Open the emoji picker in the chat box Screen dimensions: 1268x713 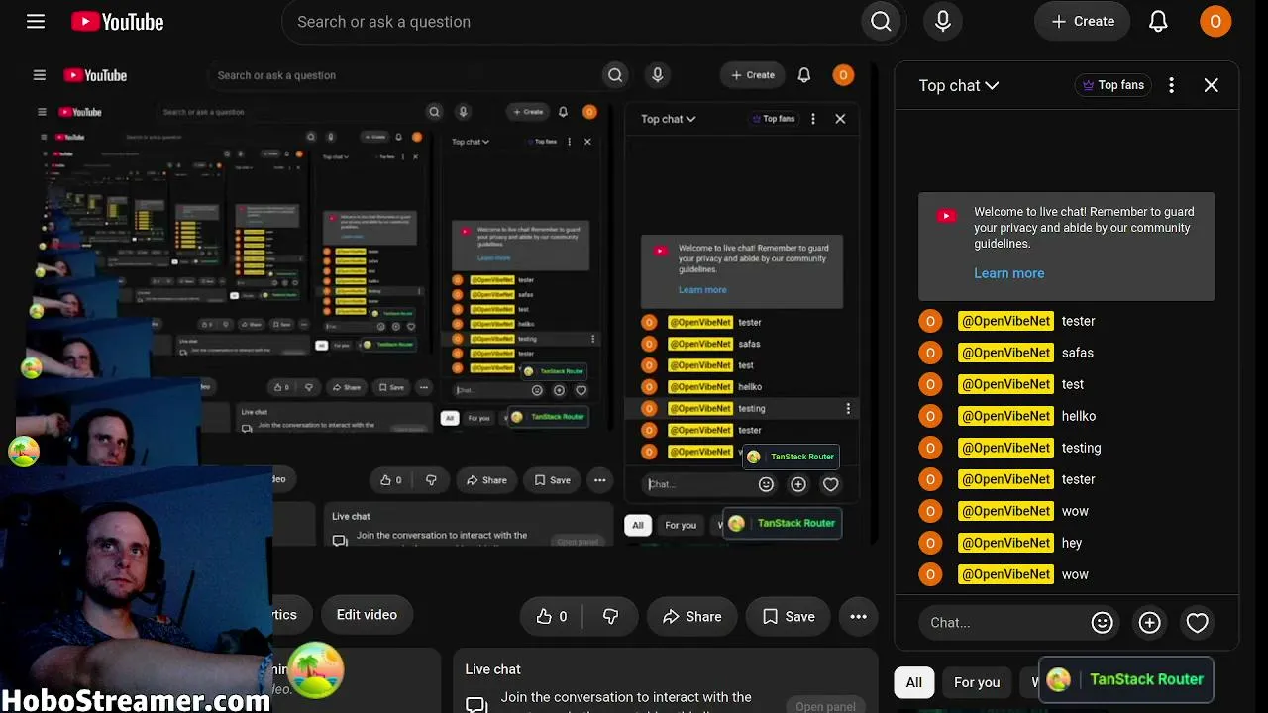click(x=1102, y=622)
